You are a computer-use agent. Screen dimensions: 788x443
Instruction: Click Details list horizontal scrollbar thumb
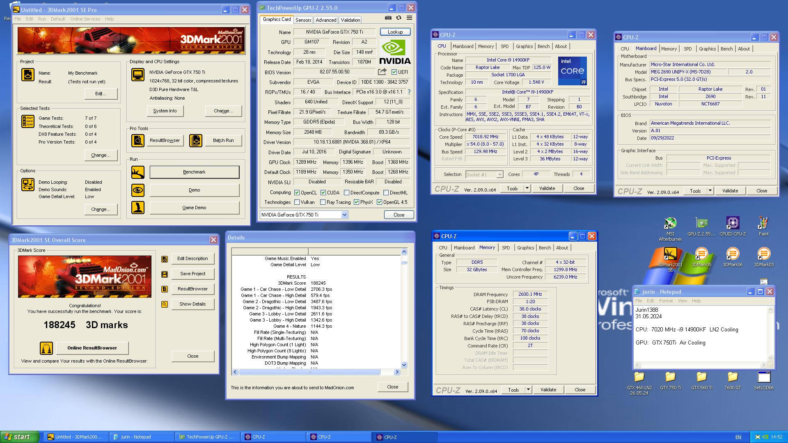click(x=309, y=372)
